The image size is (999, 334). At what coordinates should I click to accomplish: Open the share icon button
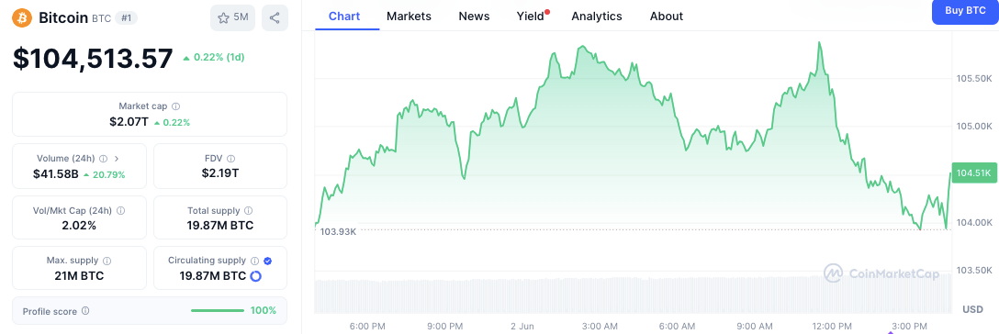click(275, 17)
